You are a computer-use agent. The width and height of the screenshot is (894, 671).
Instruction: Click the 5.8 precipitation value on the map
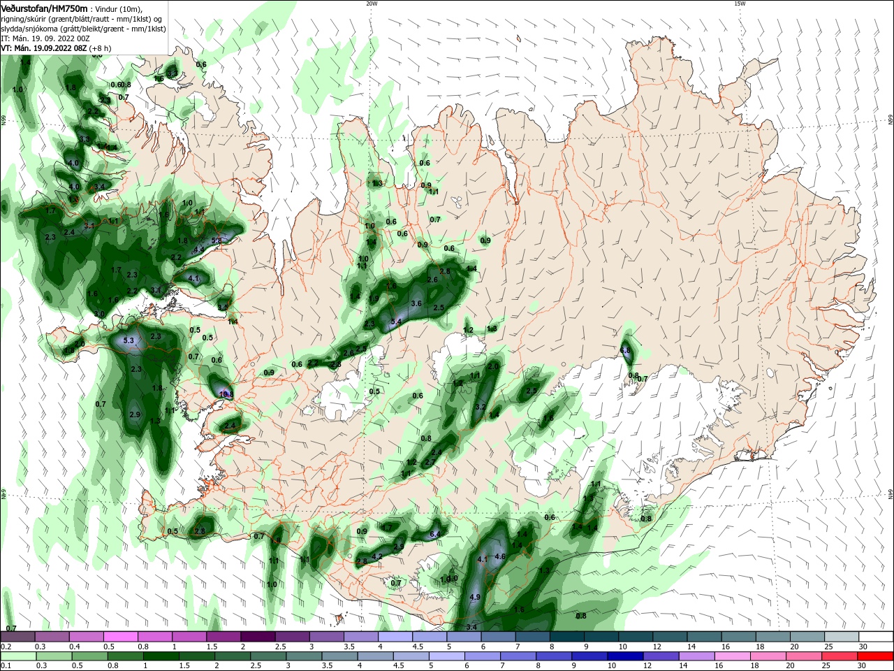point(216,240)
